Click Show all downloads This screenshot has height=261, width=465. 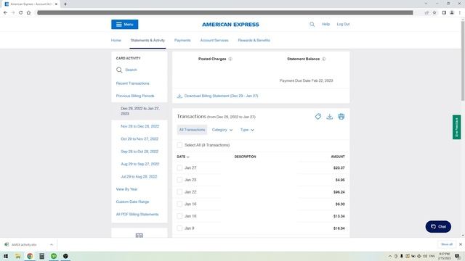[x=447, y=244]
